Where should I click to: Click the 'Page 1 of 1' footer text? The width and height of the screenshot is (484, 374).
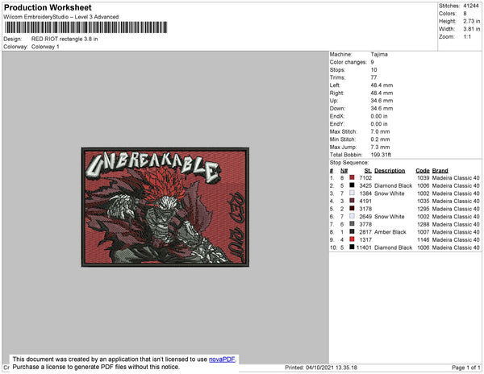(x=465, y=368)
